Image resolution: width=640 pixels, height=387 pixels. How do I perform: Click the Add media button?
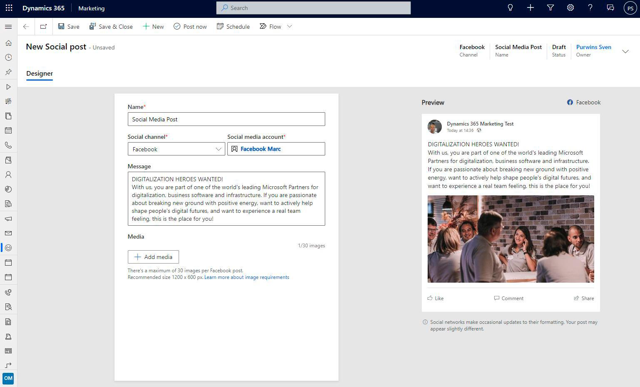pos(153,257)
